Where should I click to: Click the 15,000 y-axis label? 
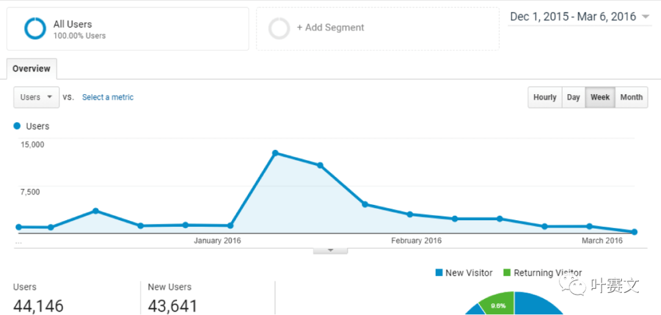32,144
